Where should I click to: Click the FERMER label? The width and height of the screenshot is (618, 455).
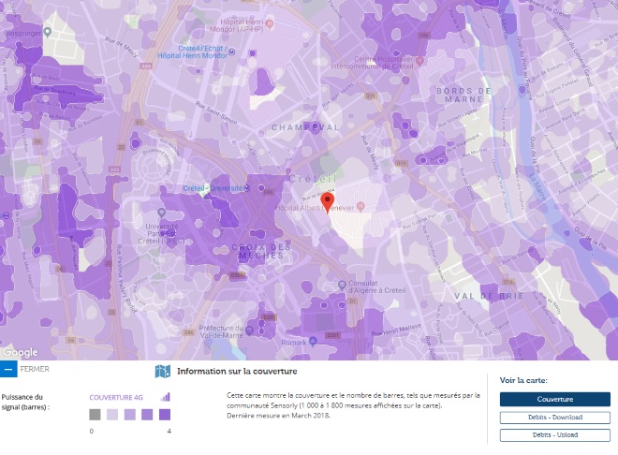pyautogui.click(x=35, y=369)
